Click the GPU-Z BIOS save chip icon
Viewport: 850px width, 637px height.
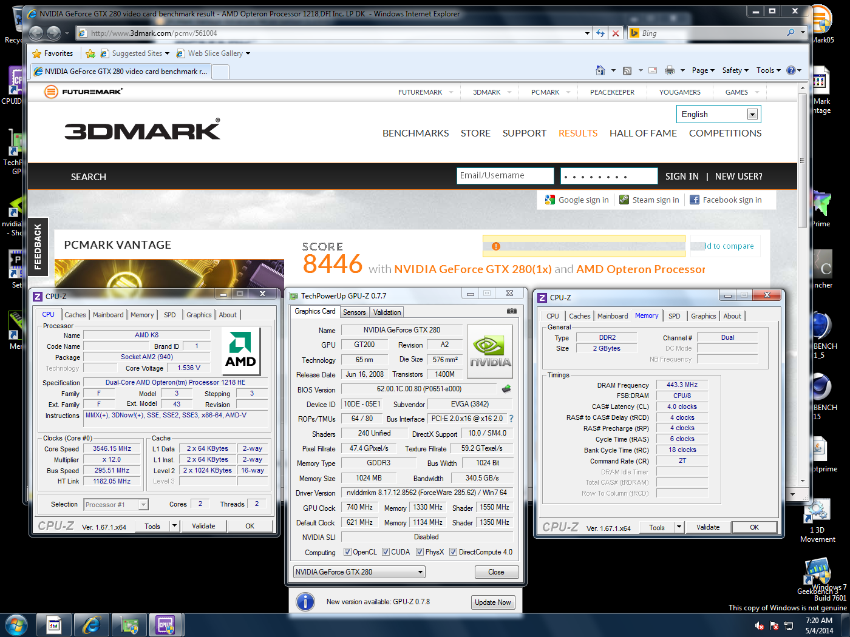pyautogui.click(x=506, y=389)
